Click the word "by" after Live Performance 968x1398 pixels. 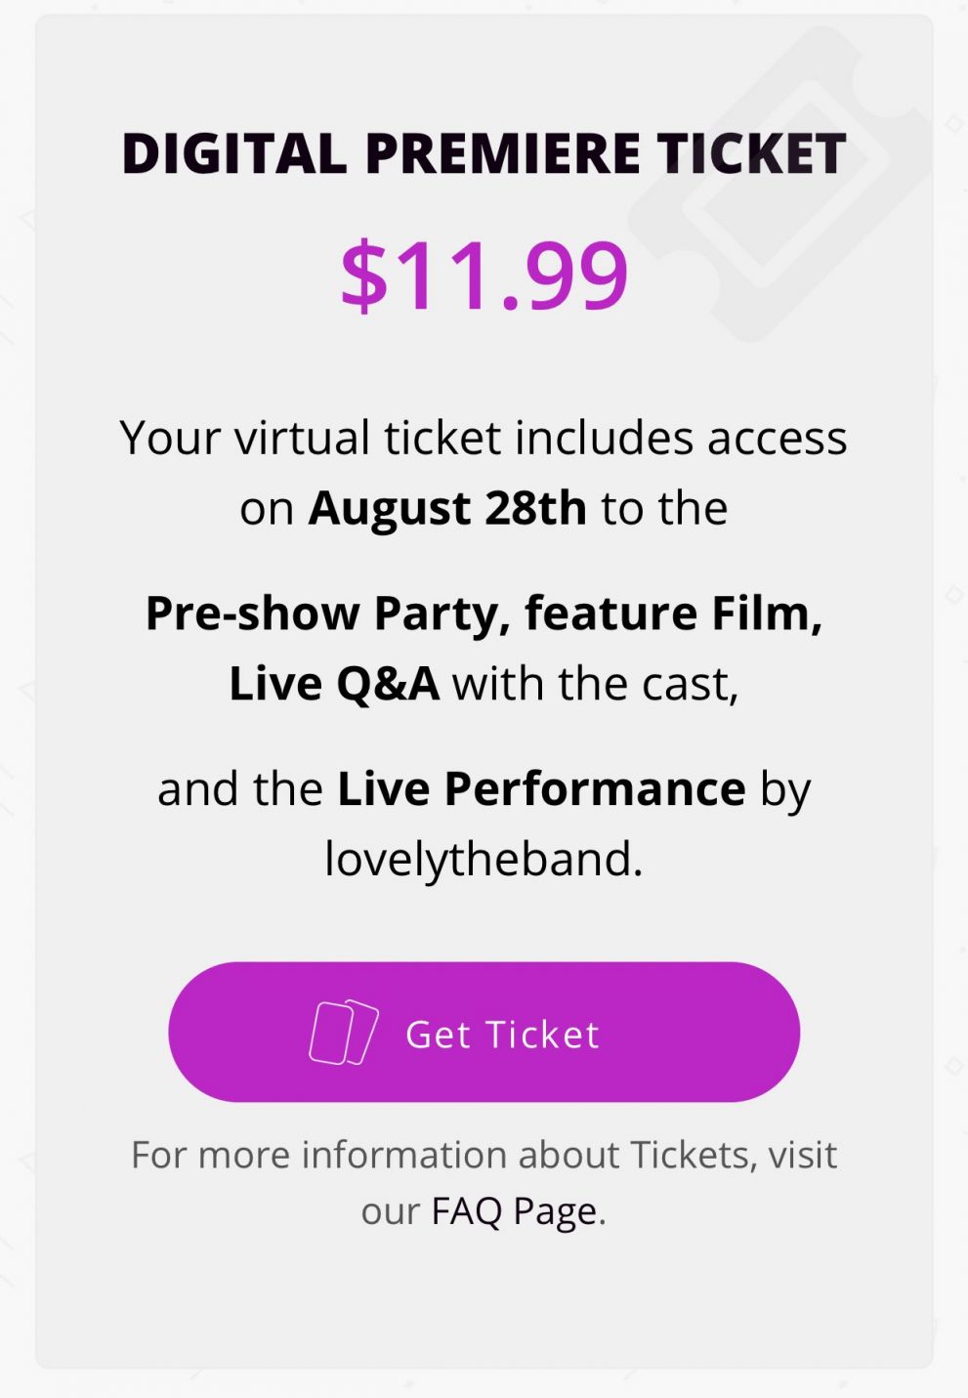785,789
